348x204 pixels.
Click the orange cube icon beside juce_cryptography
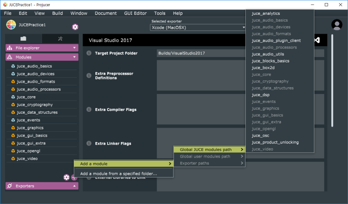pyautogui.click(x=13, y=105)
